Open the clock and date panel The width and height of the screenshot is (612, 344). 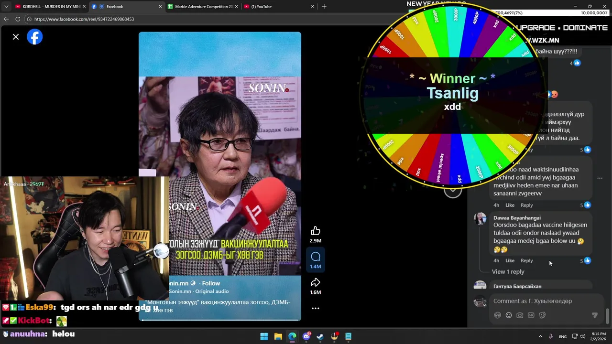click(x=599, y=336)
